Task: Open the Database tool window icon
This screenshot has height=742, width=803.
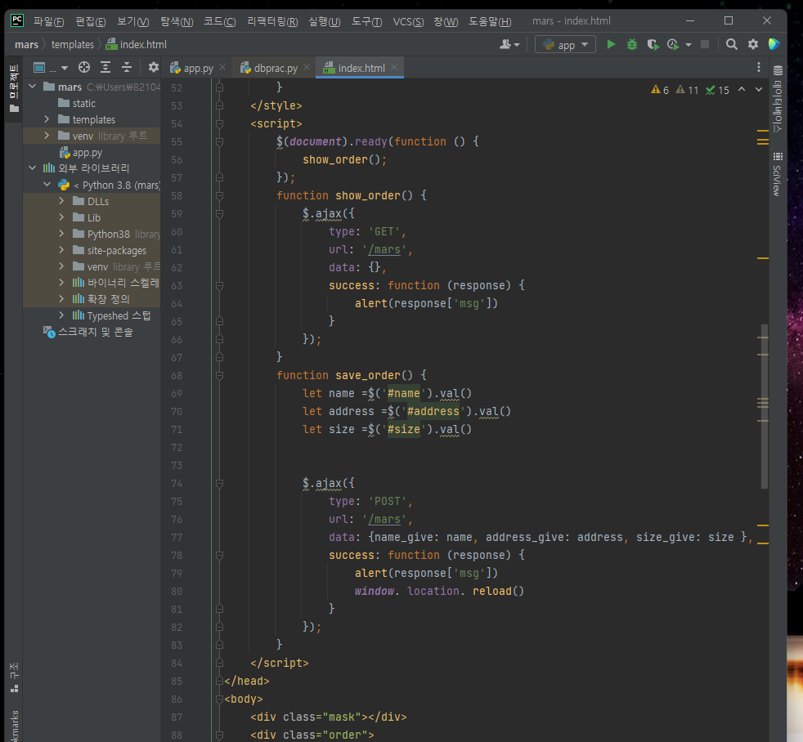Action: [x=778, y=99]
